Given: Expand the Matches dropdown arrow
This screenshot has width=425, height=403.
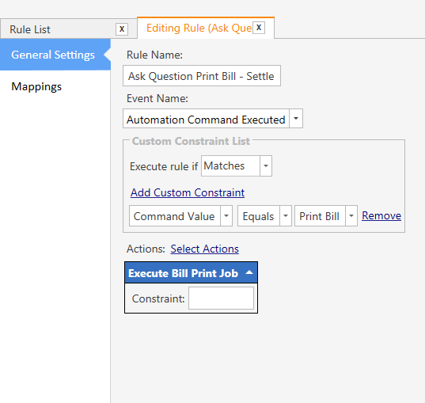Looking at the screenshot, I should [266, 166].
